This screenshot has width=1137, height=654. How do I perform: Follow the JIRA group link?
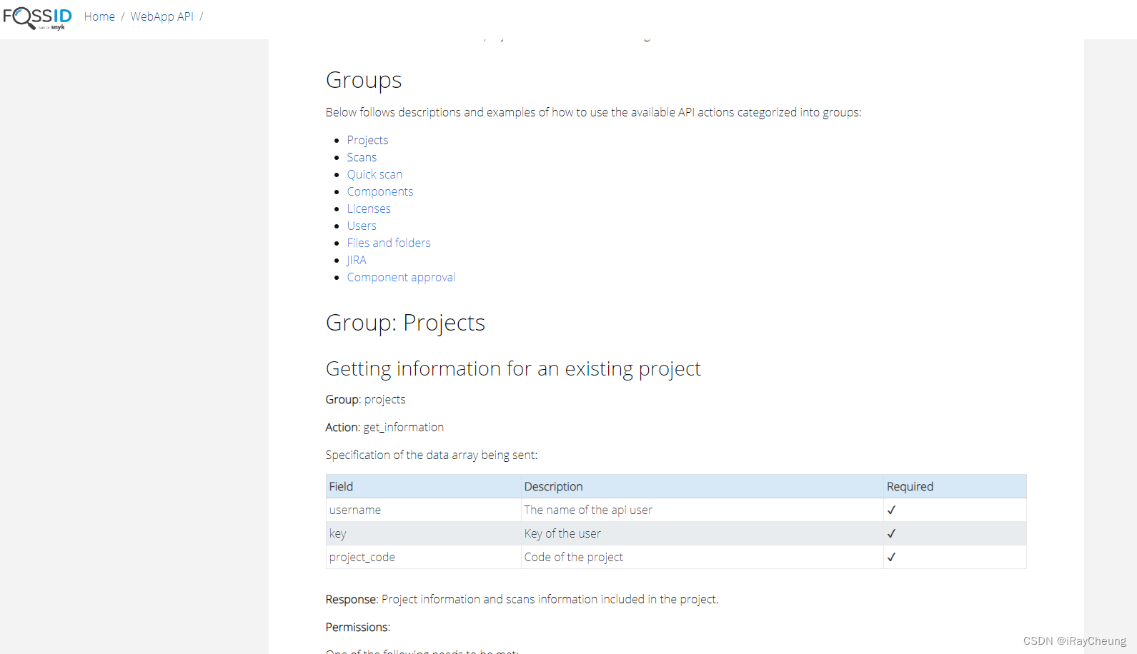pyautogui.click(x=357, y=260)
